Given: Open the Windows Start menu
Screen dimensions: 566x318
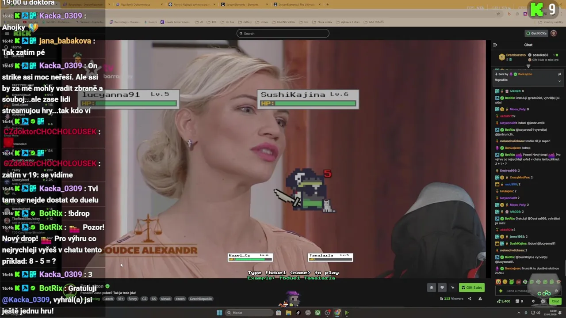Looking at the screenshot, I should (219, 313).
